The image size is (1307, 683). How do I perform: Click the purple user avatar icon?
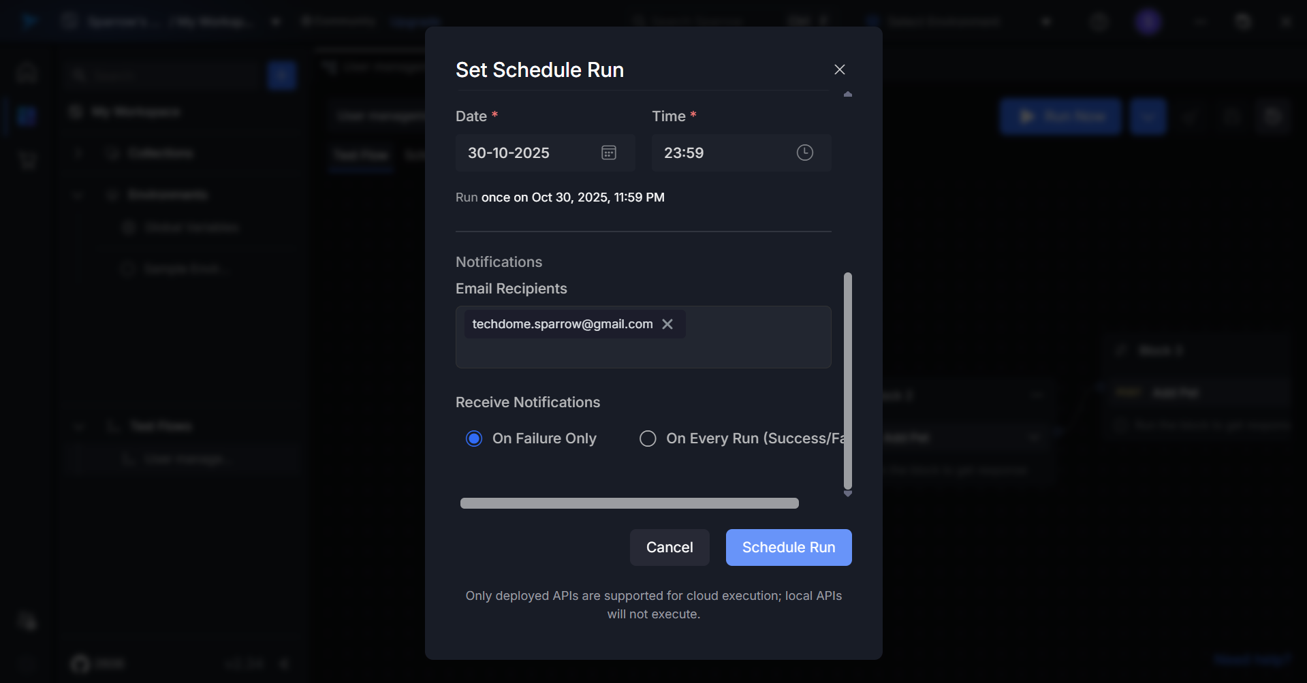click(1148, 22)
